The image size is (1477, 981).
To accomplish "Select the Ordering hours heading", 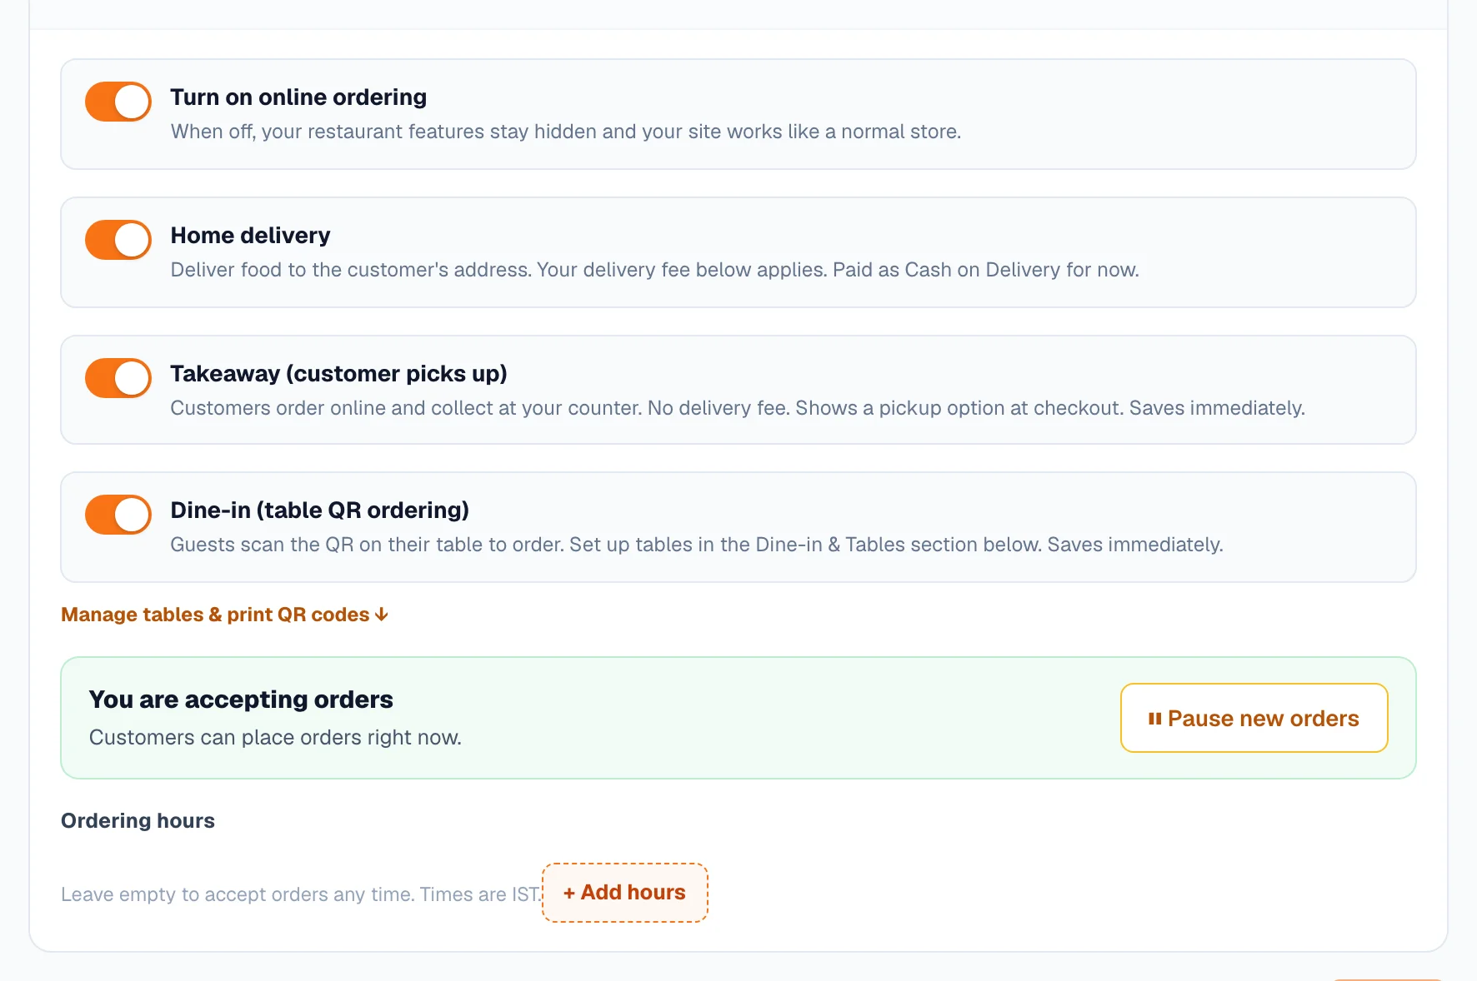I will (x=138, y=821).
